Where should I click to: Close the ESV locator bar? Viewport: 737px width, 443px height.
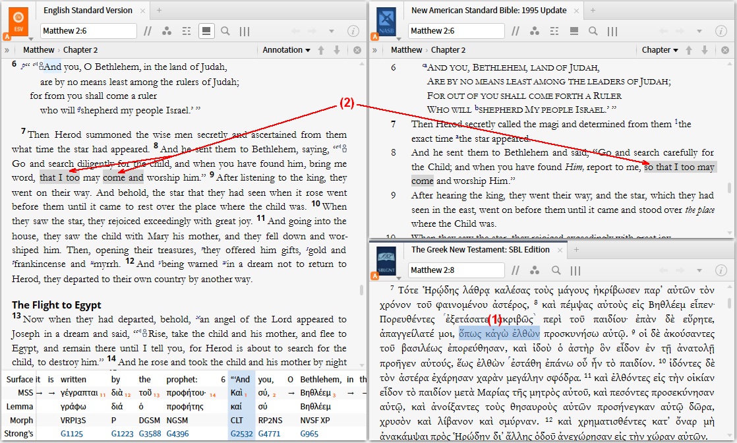point(357,50)
